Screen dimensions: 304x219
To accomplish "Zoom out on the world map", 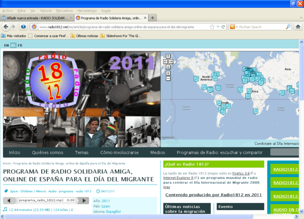I will [168, 78].
